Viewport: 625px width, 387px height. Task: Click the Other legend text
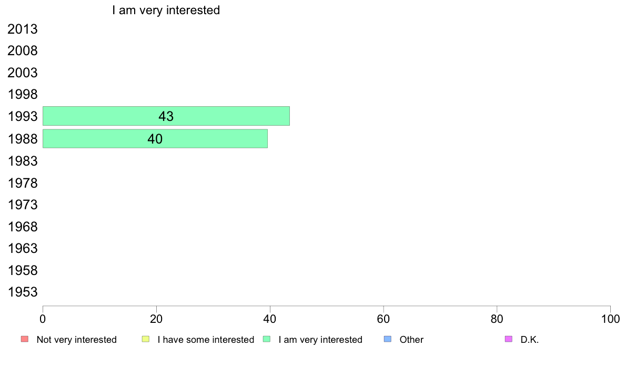pyautogui.click(x=411, y=340)
